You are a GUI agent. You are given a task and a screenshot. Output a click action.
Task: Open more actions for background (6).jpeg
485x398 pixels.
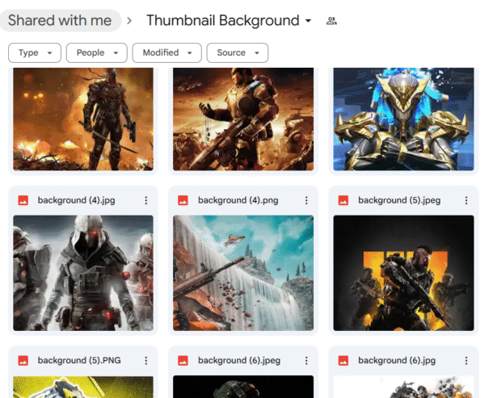coord(306,361)
